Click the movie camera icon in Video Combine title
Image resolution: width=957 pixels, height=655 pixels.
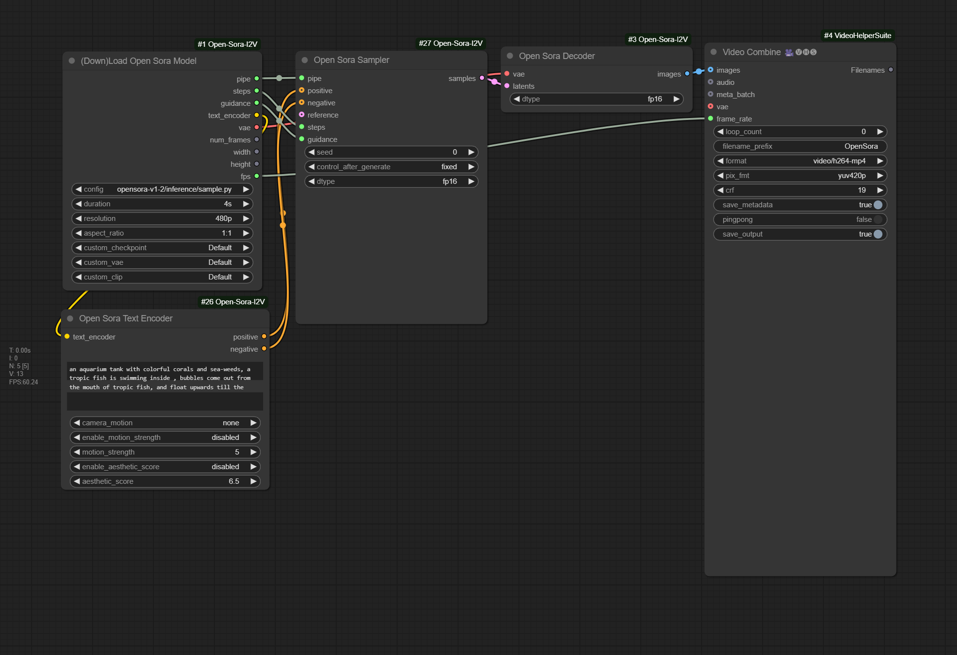pyautogui.click(x=789, y=53)
